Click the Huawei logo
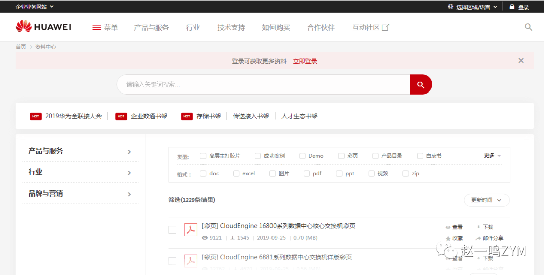 pyautogui.click(x=43, y=27)
